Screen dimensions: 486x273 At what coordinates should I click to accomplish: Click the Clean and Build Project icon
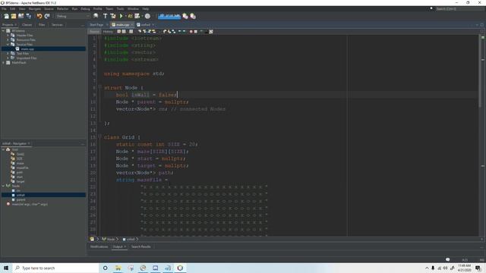(x=113, y=16)
